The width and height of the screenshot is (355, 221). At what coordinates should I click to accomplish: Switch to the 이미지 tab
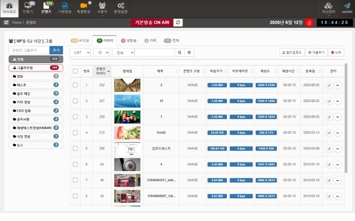coord(105,40)
